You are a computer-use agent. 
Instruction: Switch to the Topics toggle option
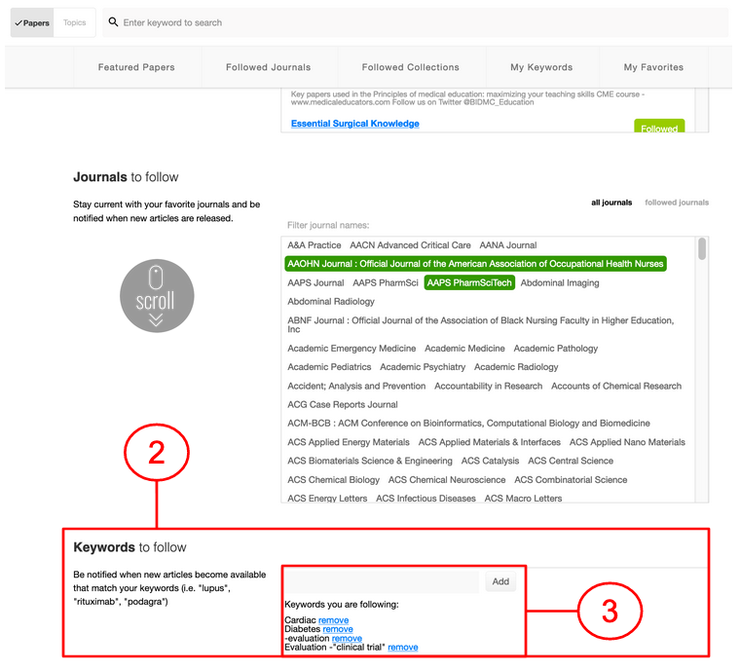pos(75,22)
